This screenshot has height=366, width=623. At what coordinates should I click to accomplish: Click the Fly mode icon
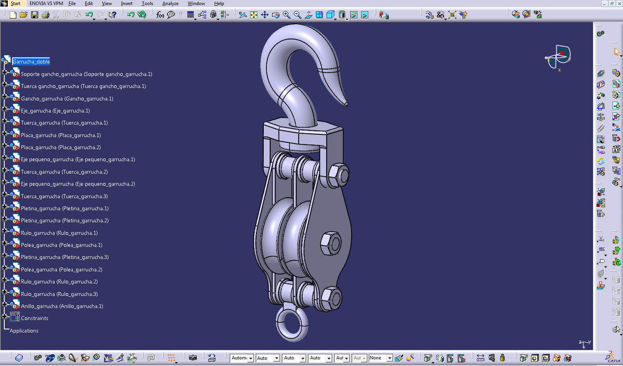click(x=243, y=15)
